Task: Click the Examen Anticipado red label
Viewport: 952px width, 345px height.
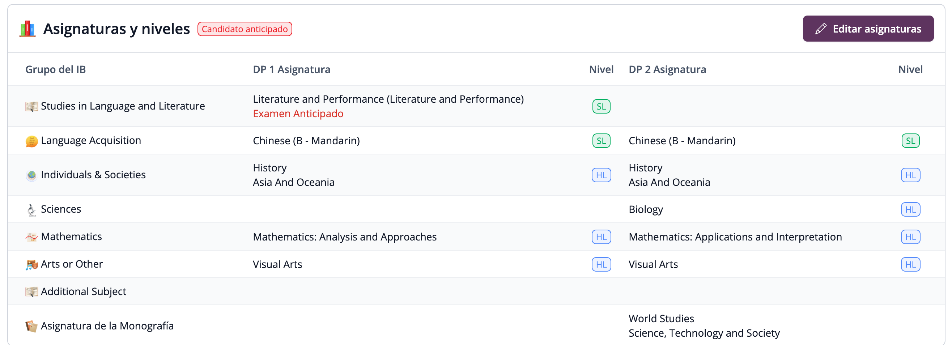Action: tap(298, 114)
